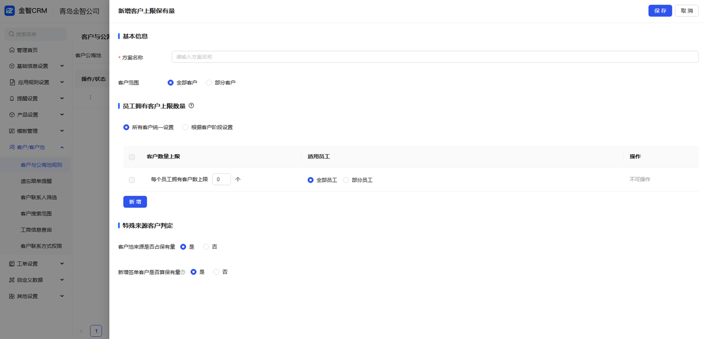Viewport: 705px width, 339px height.
Task: Select 全部客户 radio for 客户范围
Action: click(x=171, y=83)
